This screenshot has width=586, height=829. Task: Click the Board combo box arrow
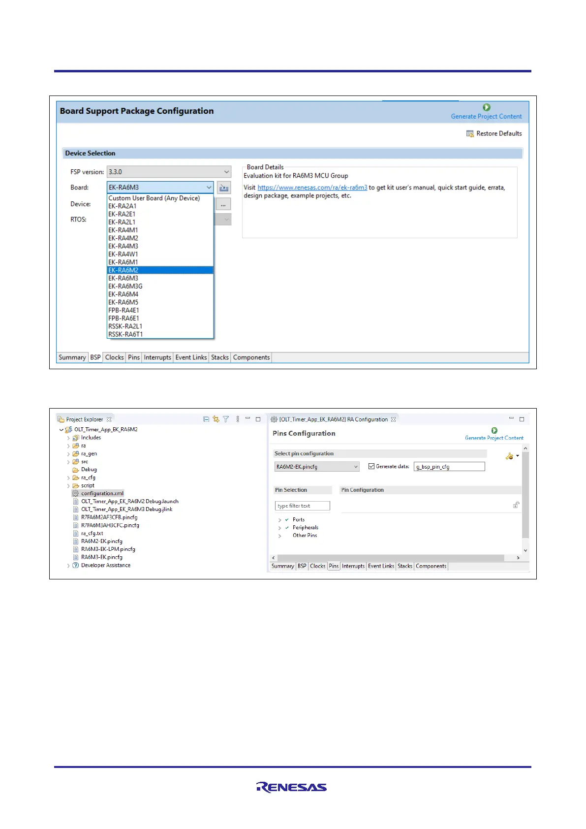pyautogui.click(x=209, y=188)
